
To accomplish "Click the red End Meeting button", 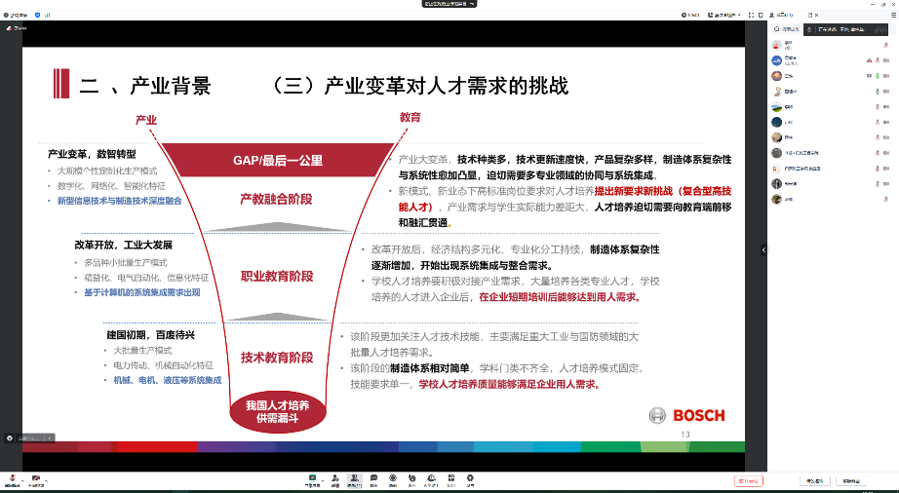I will tap(748, 480).
